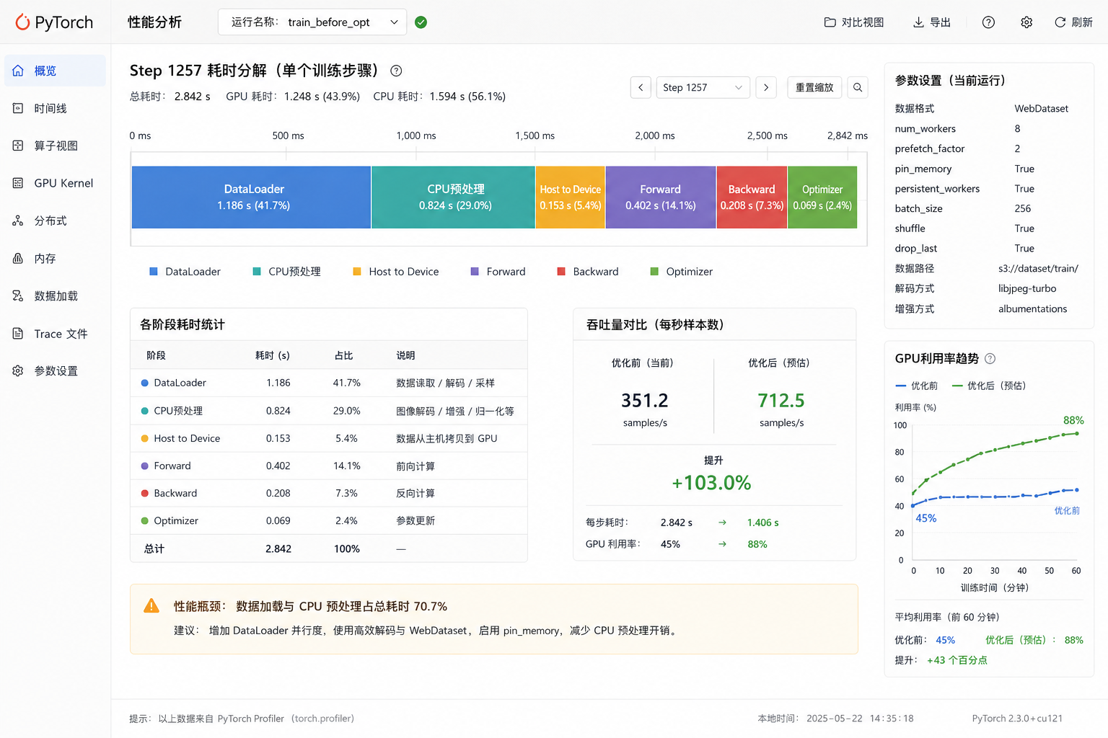This screenshot has height=738, width=1108.
Task: Open the GPU Kernel page
Action: tap(55, 183)
